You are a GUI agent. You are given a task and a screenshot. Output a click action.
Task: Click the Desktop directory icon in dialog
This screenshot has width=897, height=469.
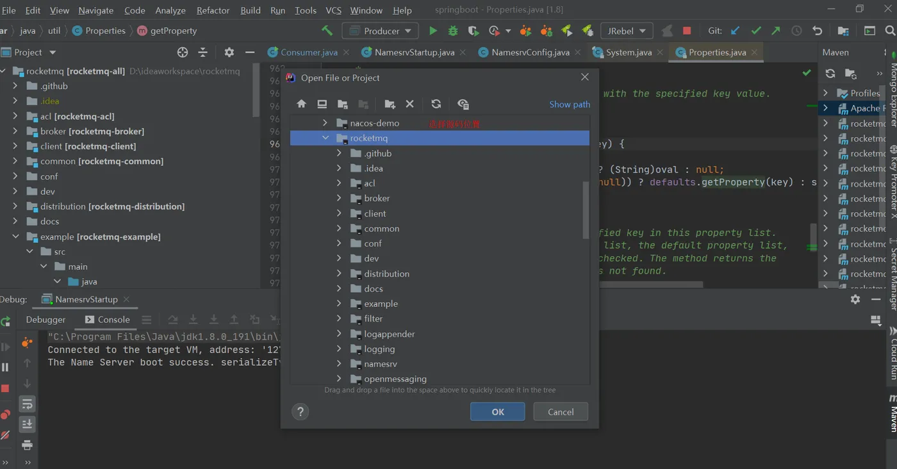pyautogui.click(x=322, y=104)
